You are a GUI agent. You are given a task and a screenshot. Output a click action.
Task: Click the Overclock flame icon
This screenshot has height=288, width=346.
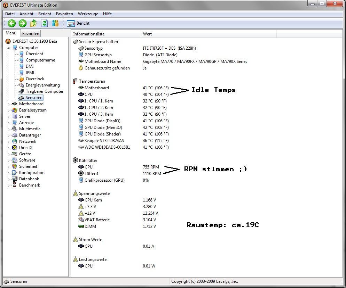click(21, 79)
